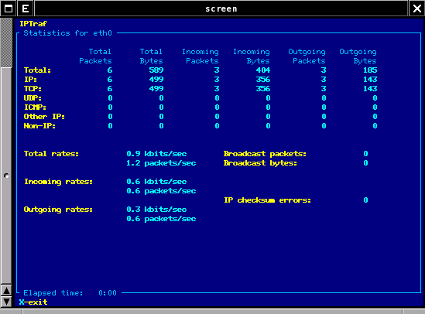This screenshot has width=425, height=314.
Task: Click the Outgoing rates label
Action: coord(58,210)
